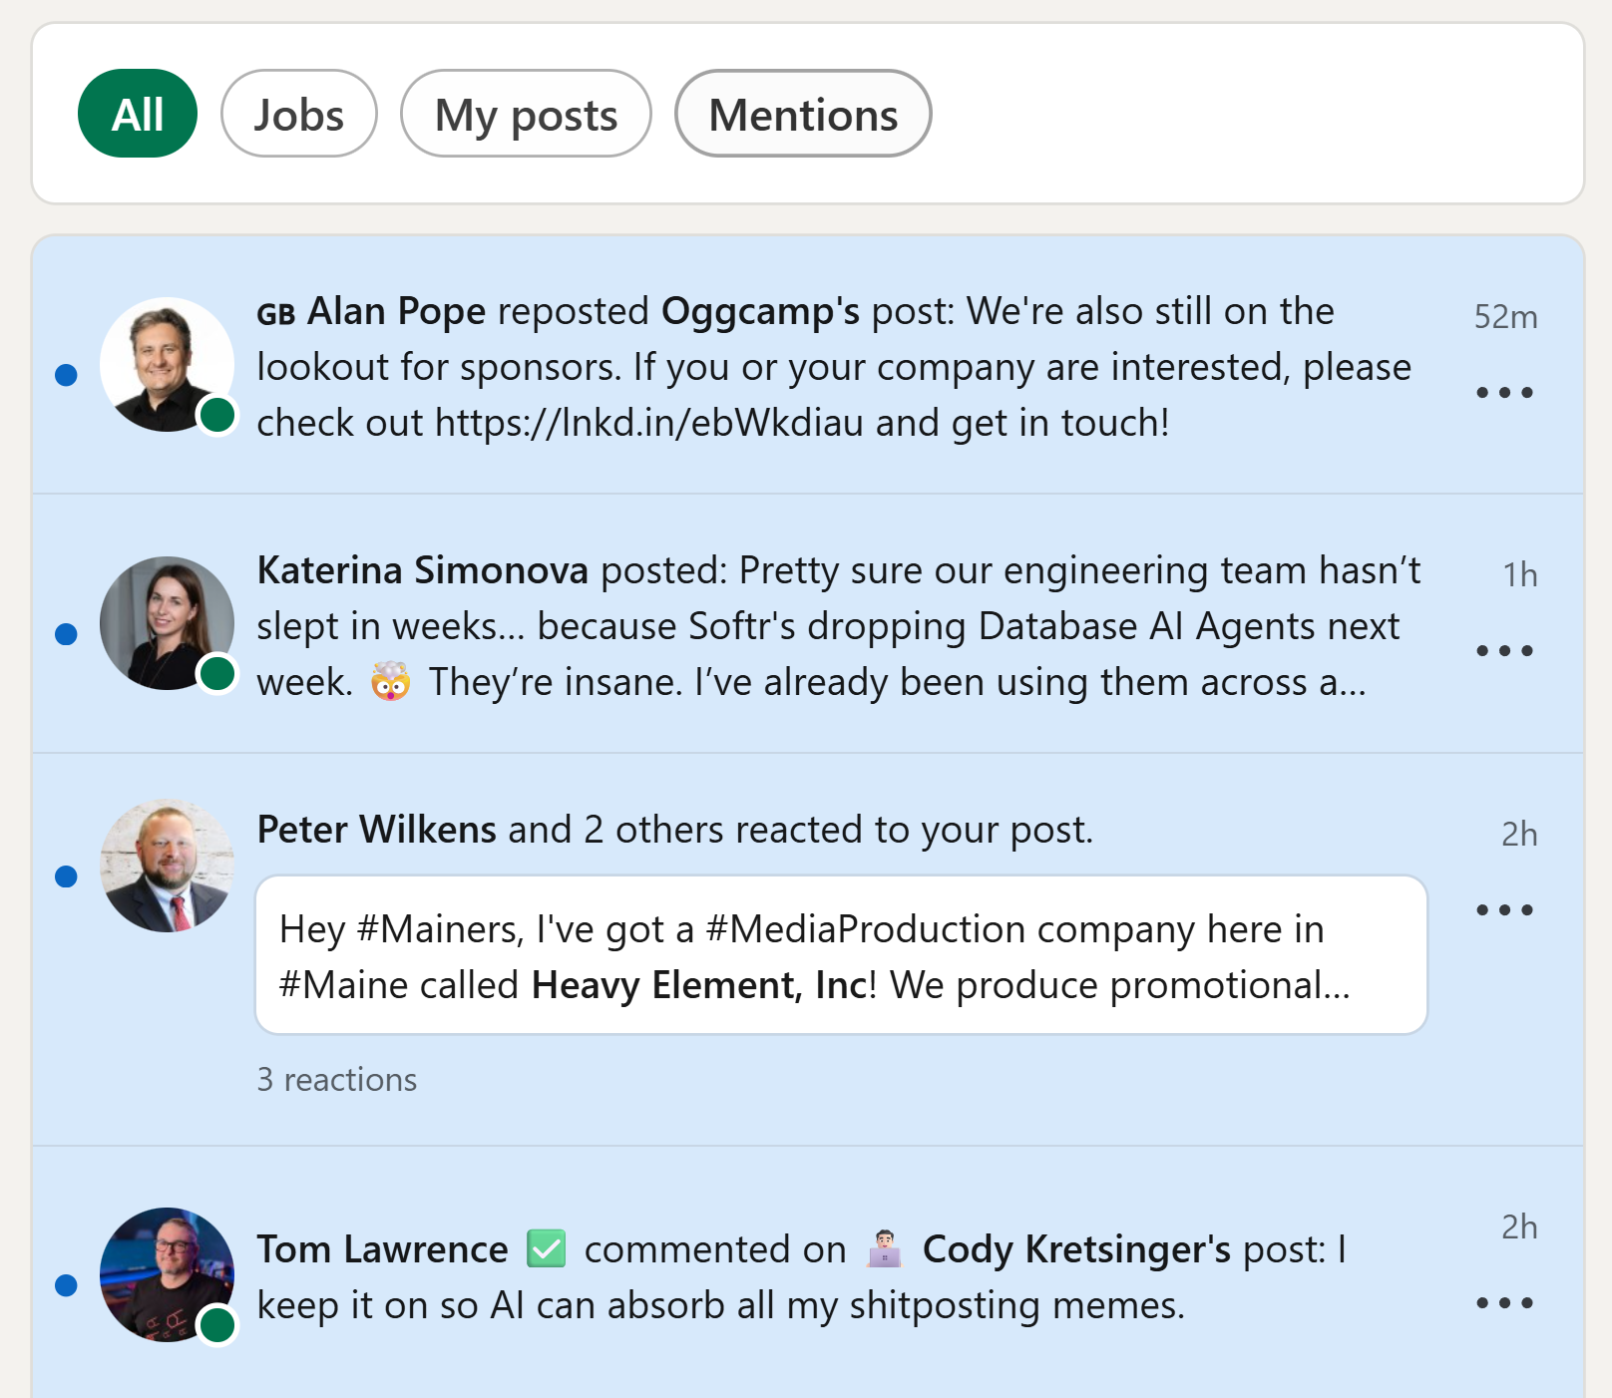This screenshot has width=1612, height=1398.
Task: Click the blue unread indicator on Peter Wilkens's notification
Action: [x=66, y=876]
